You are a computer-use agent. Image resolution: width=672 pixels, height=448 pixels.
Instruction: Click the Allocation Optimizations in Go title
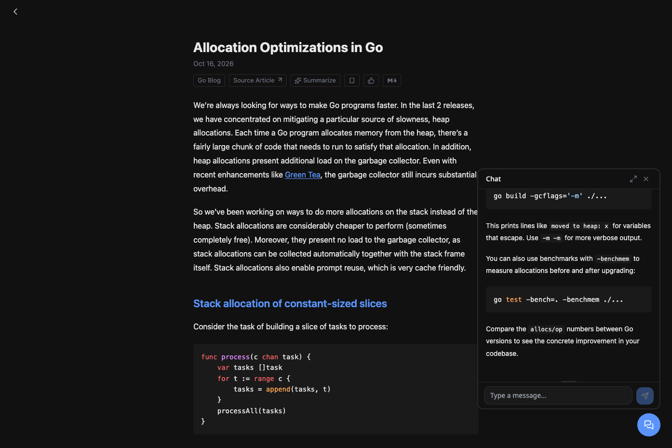coord(288,47)
